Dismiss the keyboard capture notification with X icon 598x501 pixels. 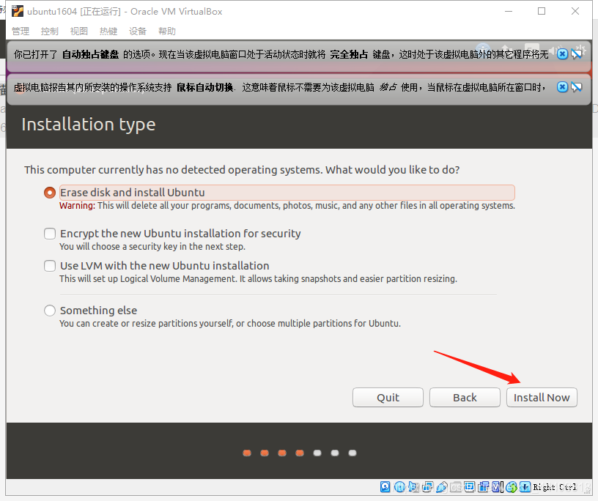tap(562, 54)
